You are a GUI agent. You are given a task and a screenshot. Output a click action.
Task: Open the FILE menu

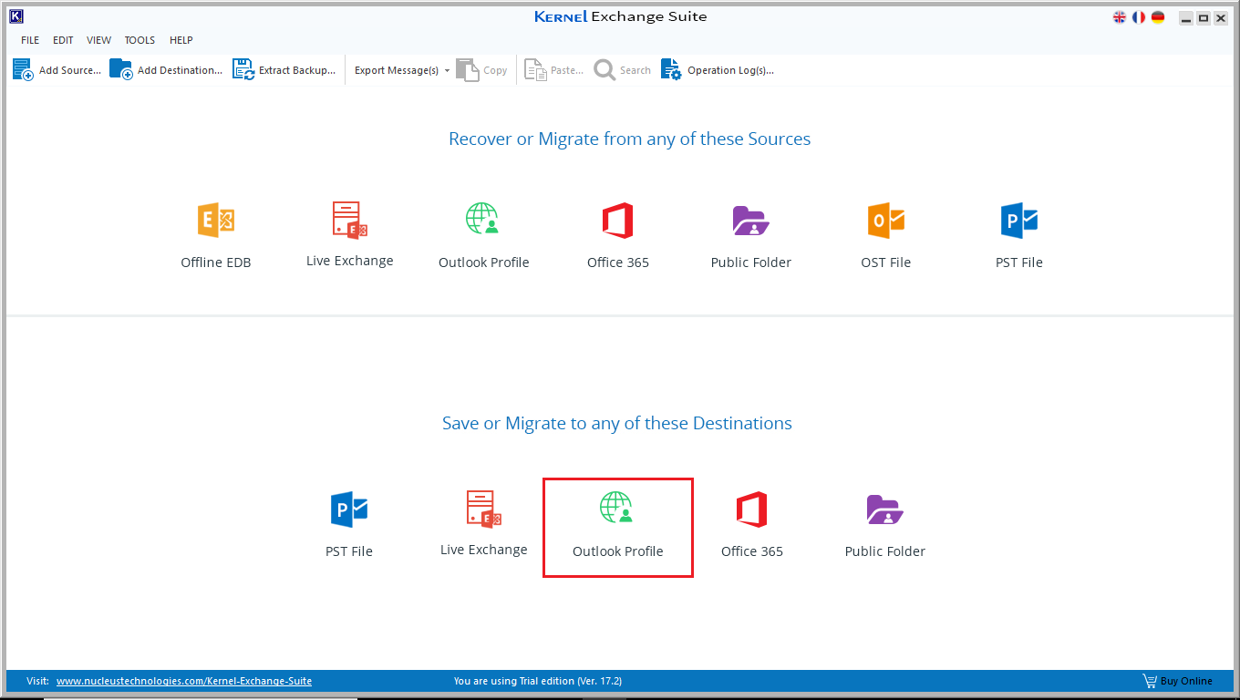pos(30,40)
